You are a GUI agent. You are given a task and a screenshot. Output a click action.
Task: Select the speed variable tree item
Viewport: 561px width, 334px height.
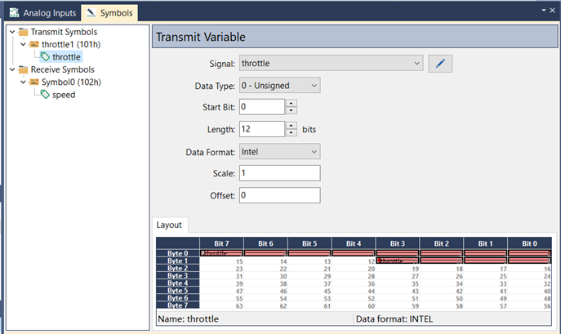click(64, 95)
